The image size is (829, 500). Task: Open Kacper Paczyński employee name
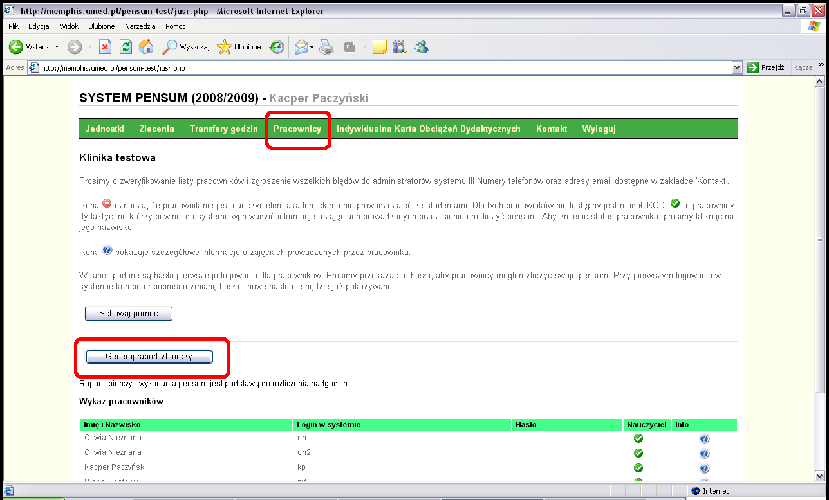115,467
